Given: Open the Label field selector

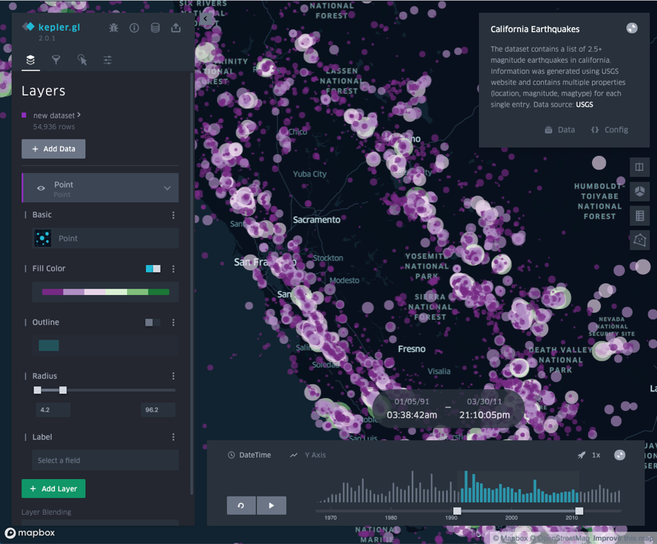Looking at the screenshot, I should (x=106, y=460).
